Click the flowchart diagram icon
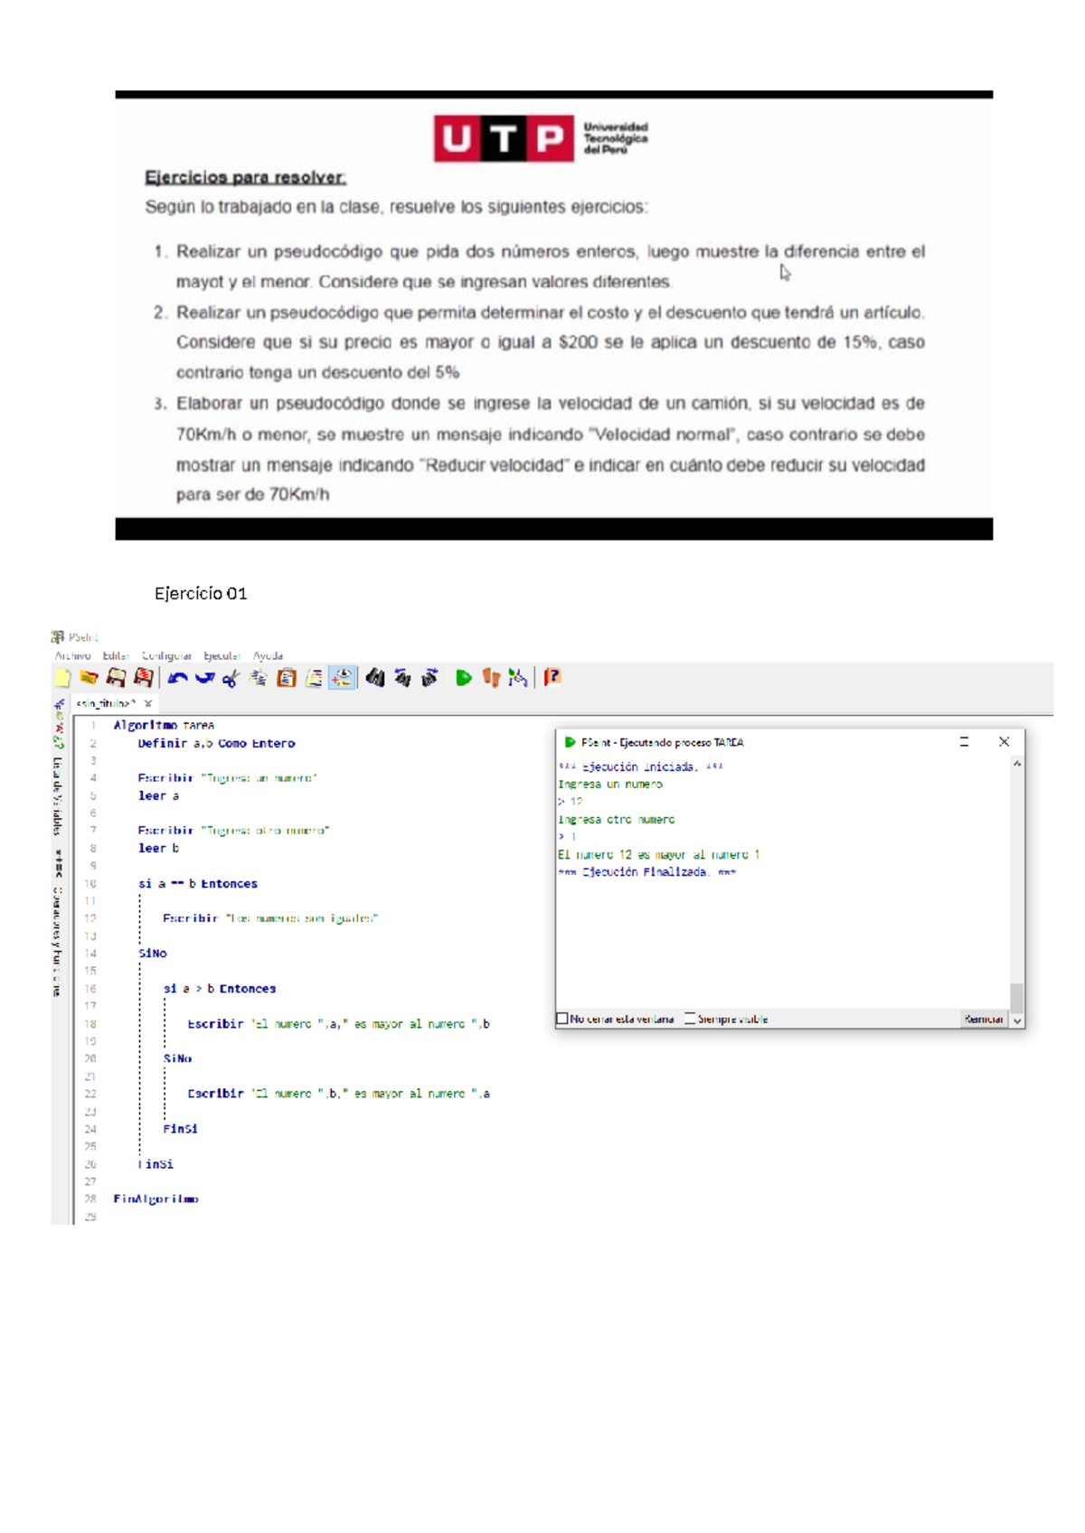 (518, 678)
